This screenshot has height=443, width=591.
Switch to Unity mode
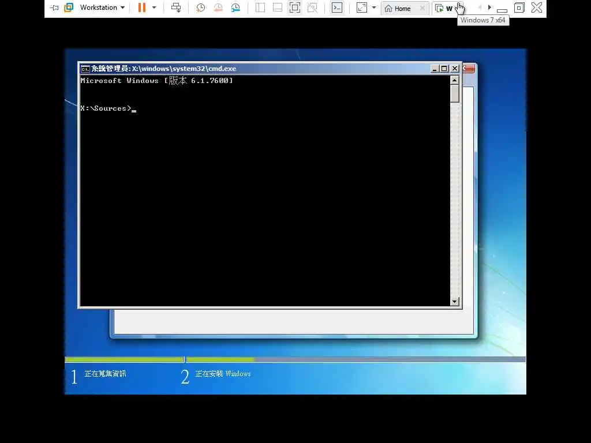point(312,7)
